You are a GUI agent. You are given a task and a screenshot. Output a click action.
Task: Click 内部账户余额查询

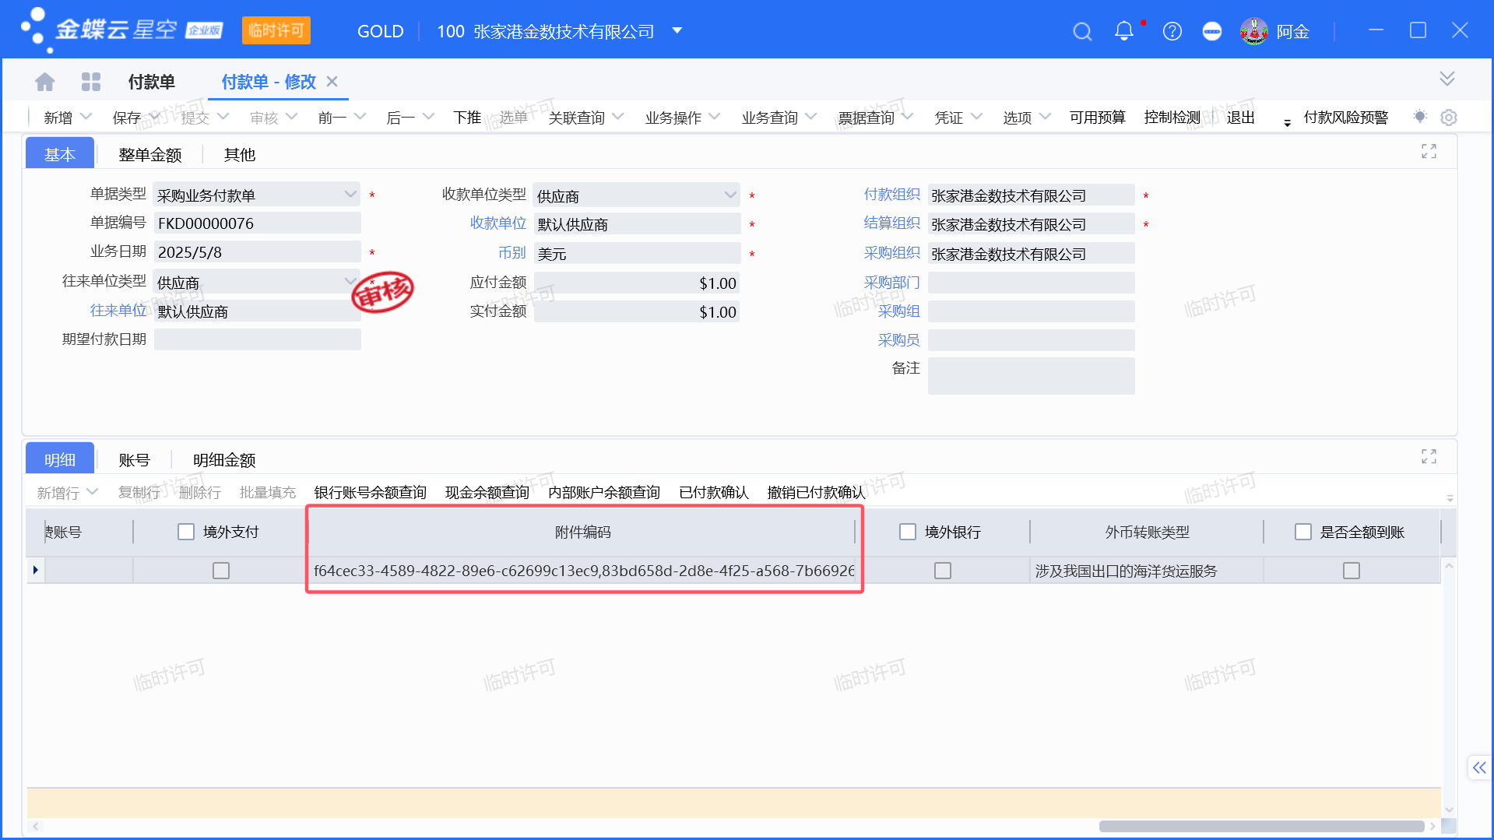coord(604,492)
